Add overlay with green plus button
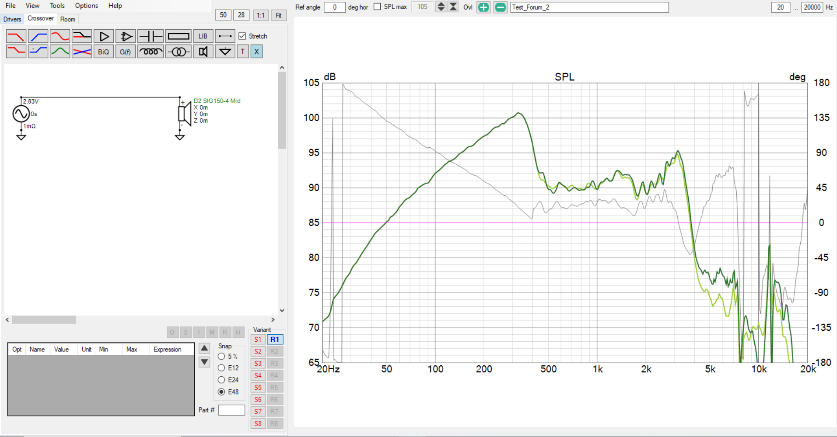837x437 pixels. click(x=483, y=7)
